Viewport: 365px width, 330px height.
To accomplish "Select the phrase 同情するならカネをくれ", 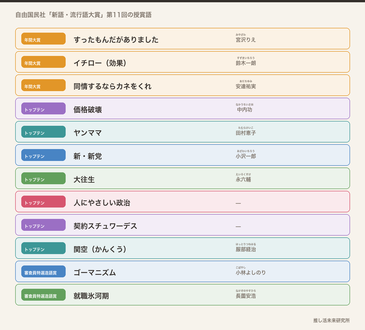I will (113, 86).
